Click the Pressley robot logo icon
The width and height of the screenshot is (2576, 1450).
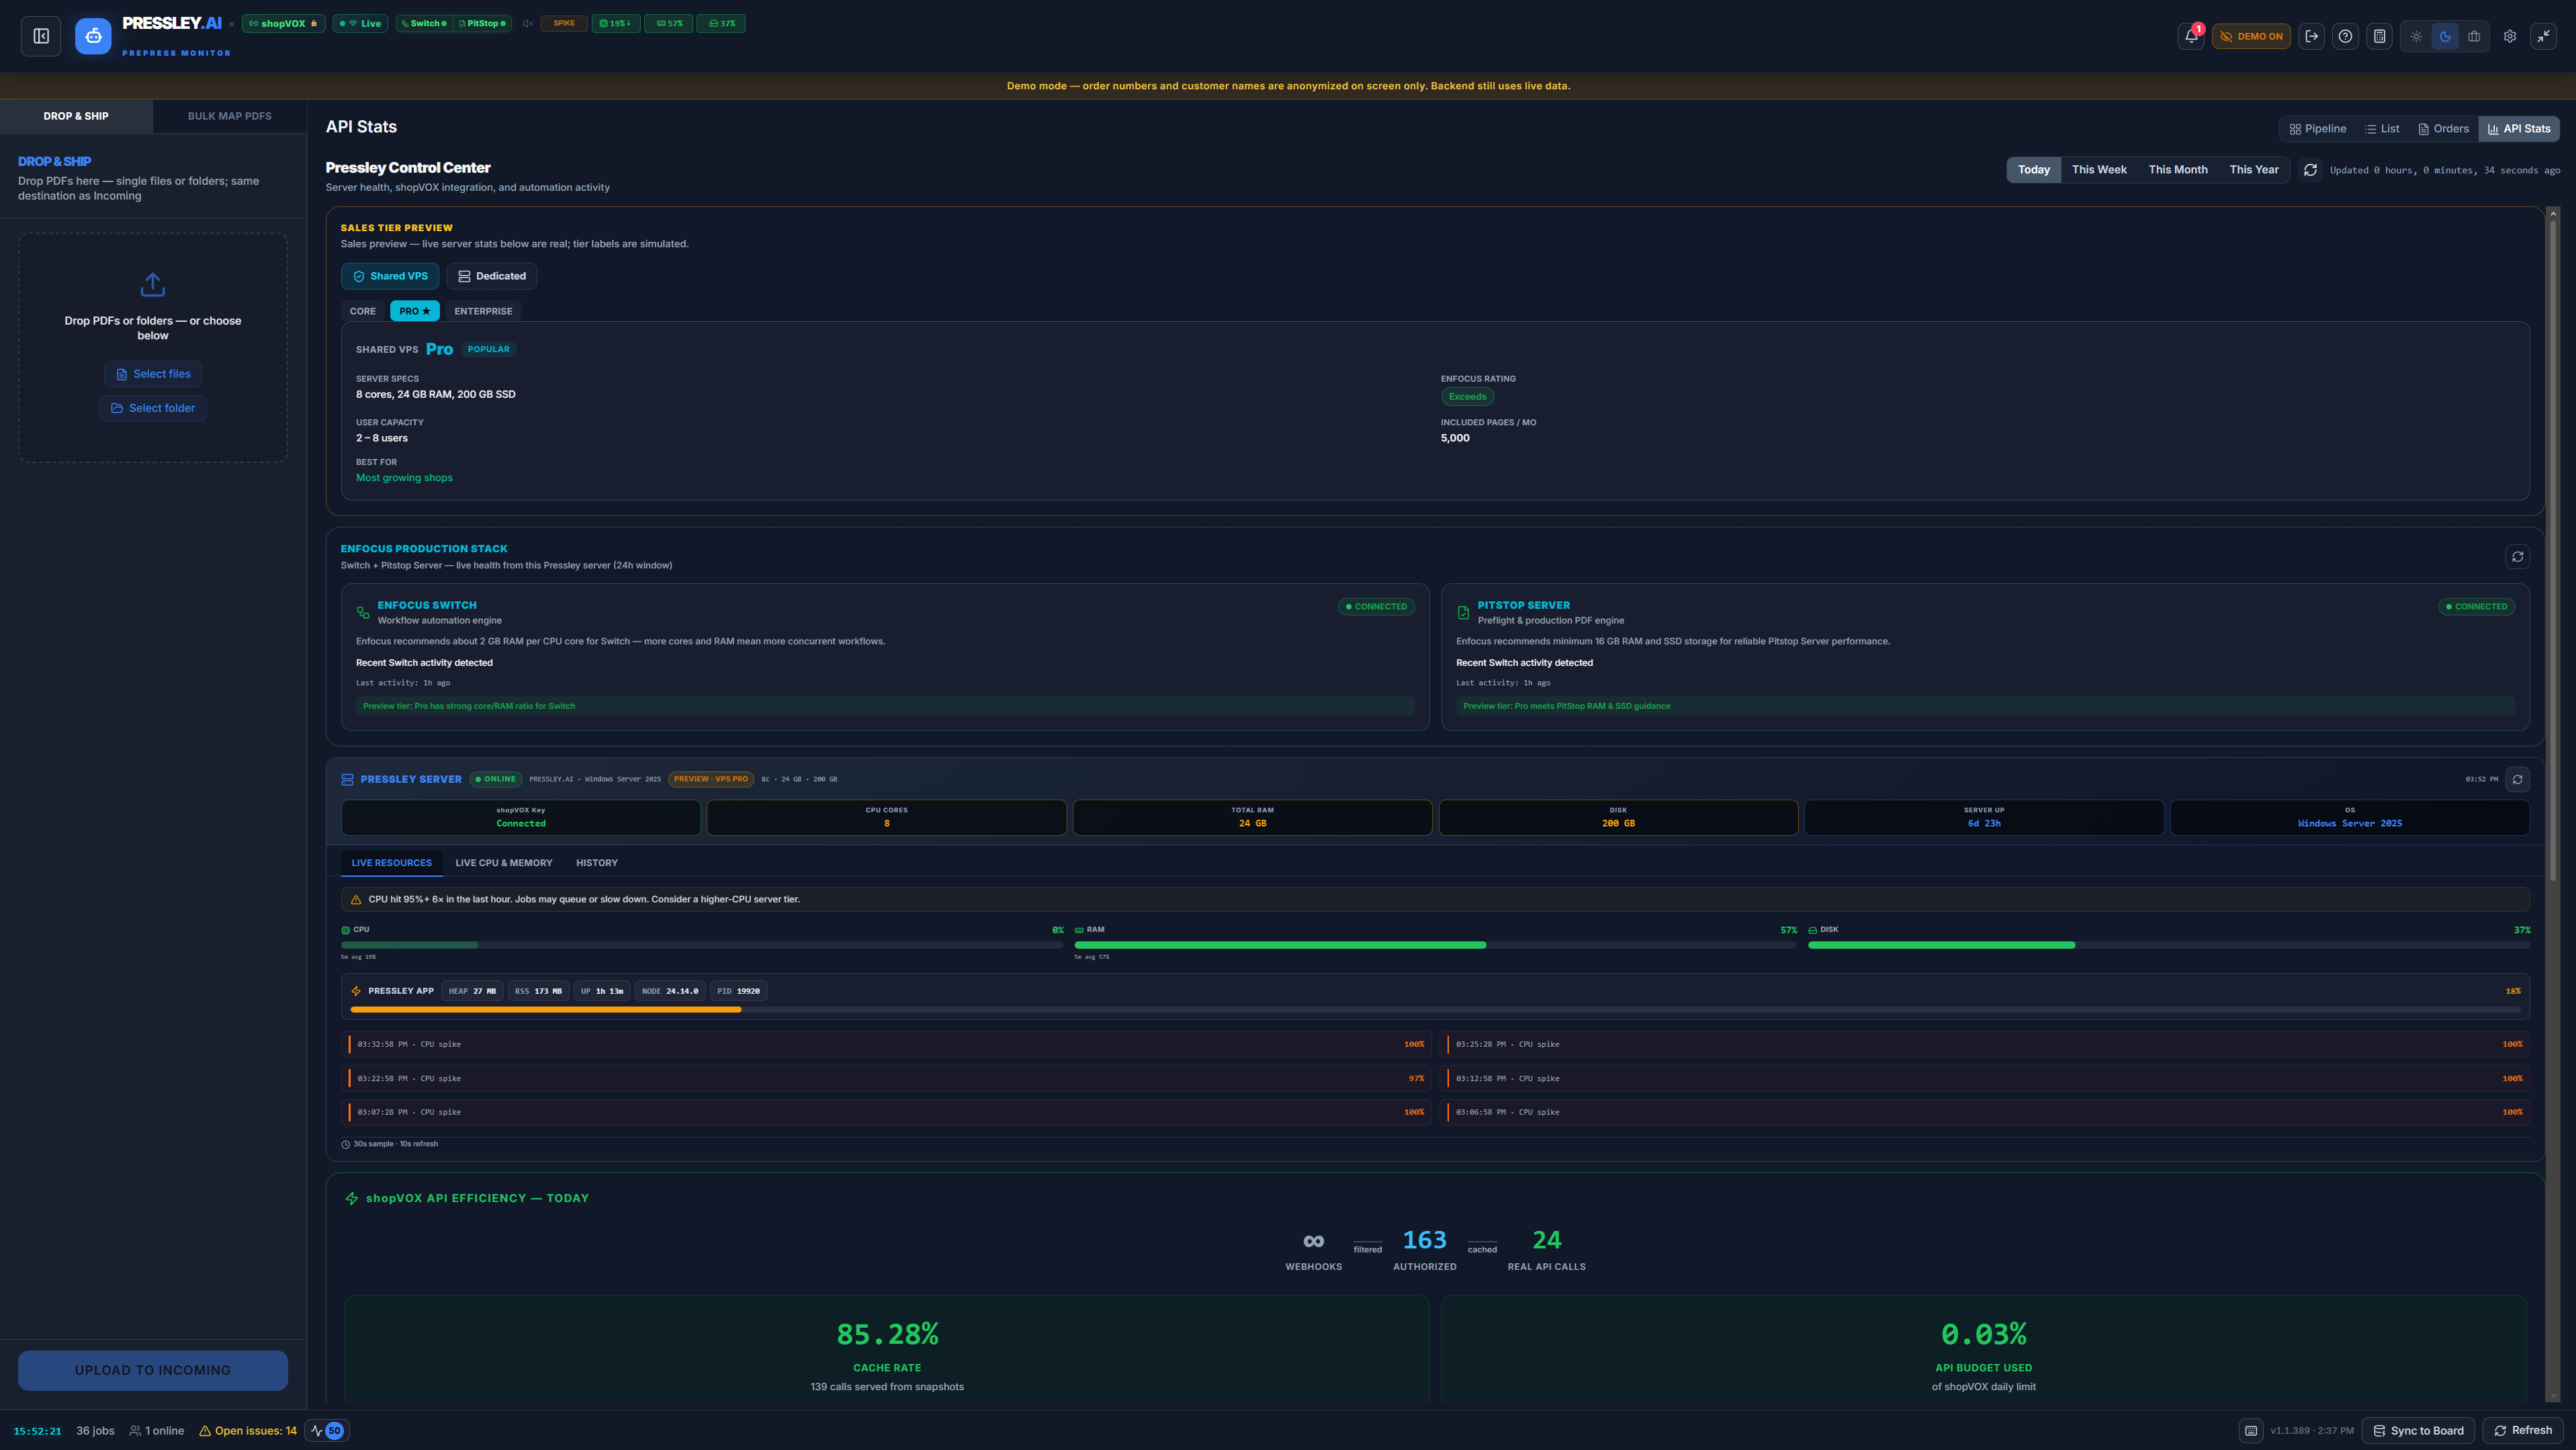[93, 36]
